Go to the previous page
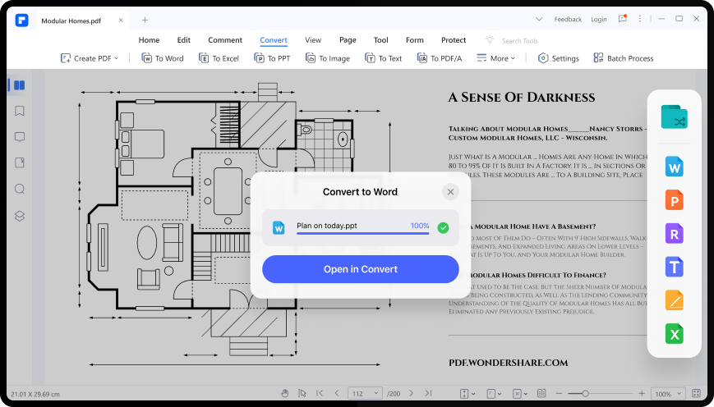 (x=337, y=393)
